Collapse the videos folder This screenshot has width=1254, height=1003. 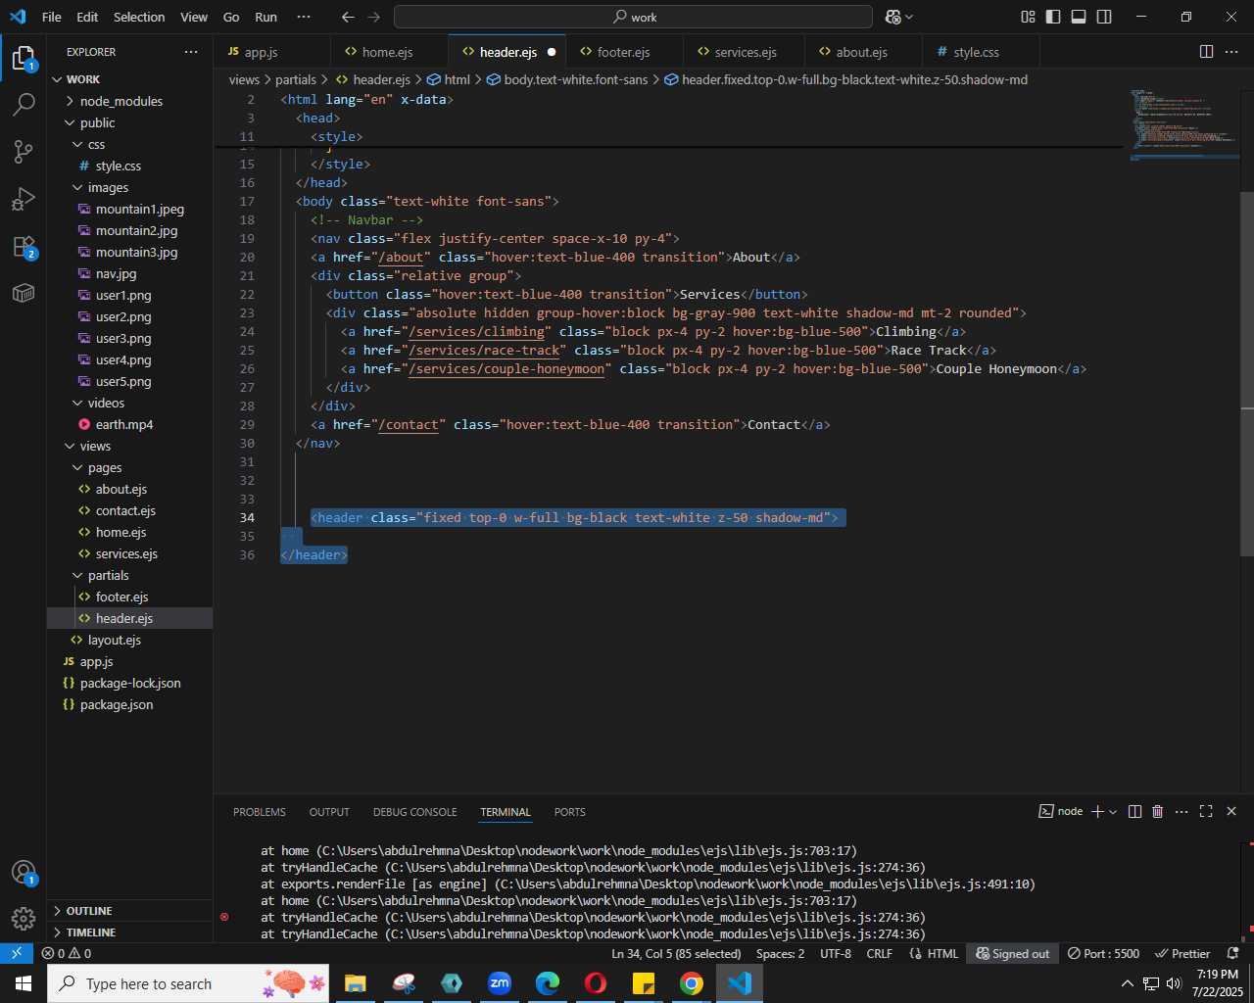tap(129, 403)
